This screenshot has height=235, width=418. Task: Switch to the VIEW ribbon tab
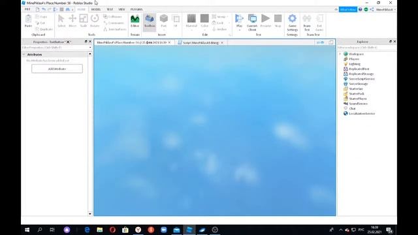pyautogui.click(x=121, y=9)
